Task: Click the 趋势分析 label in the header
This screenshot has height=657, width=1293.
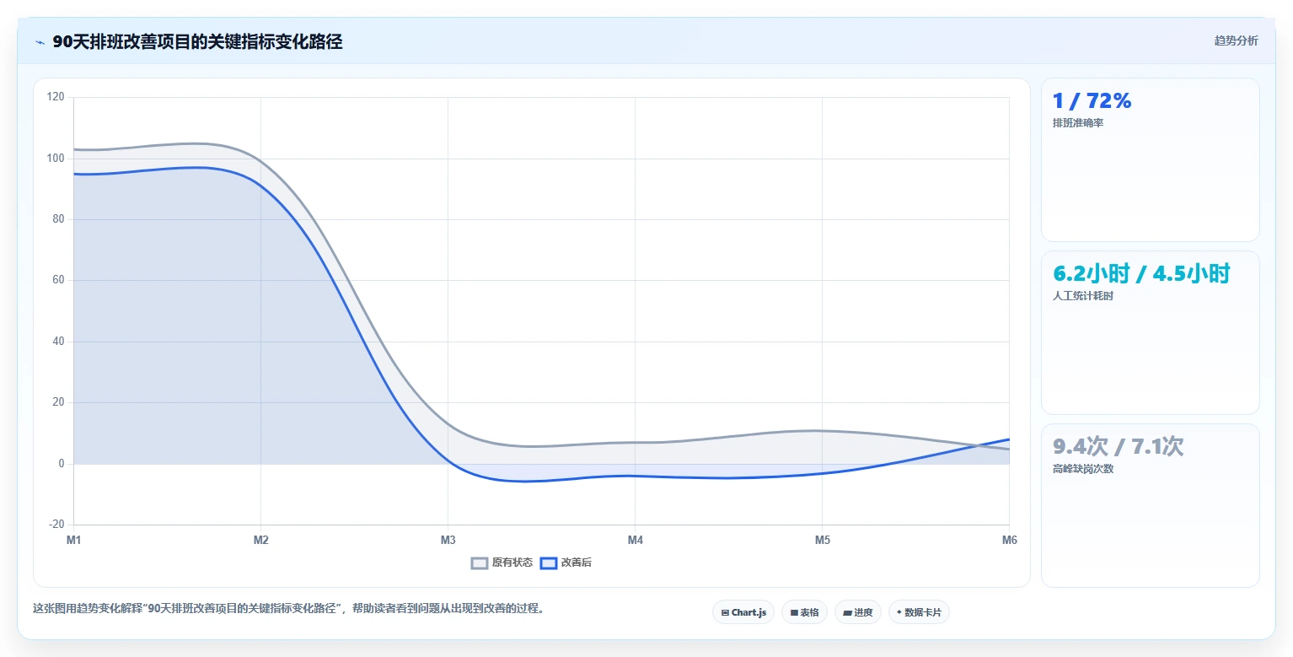Action: pos(1236,41)
